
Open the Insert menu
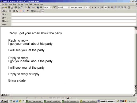click(x=15, y=4)
